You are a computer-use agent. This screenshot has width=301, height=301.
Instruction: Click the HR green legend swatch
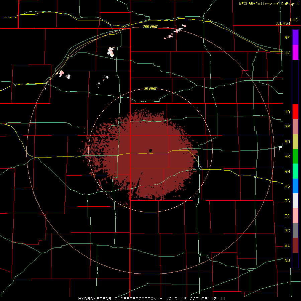(x=295, y=156)
